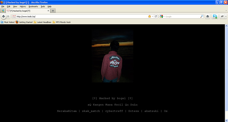The width and height of the screenshot is (228, 122).
Task: Open the MTS Mondo Vesti bookmark folder
Action: click(x=62, y=22)
